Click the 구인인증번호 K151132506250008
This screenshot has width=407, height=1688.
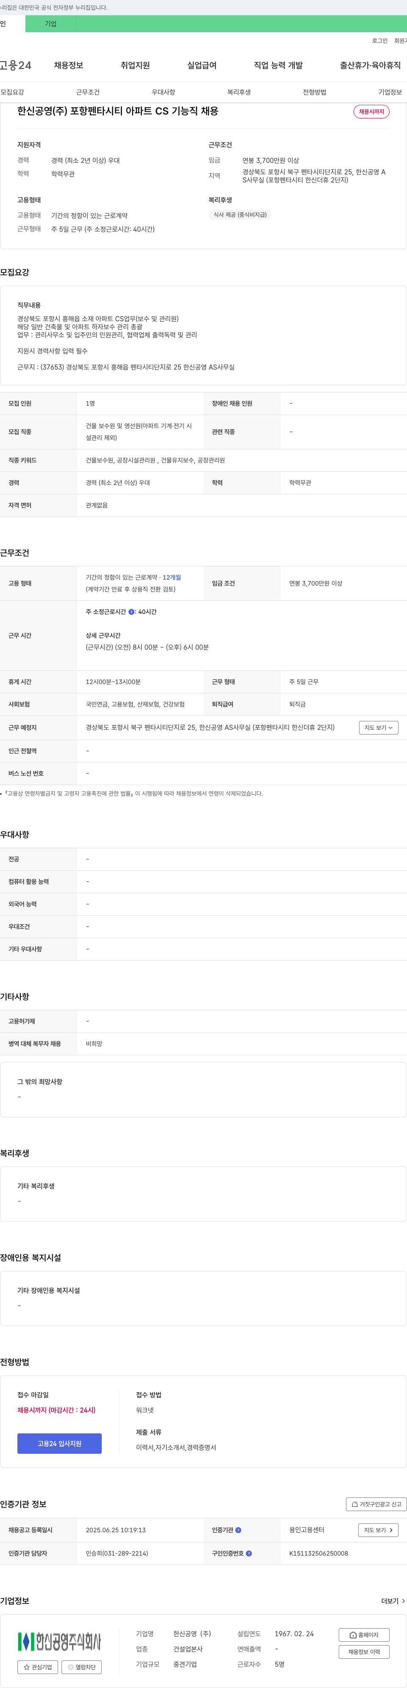[319, 1553]
